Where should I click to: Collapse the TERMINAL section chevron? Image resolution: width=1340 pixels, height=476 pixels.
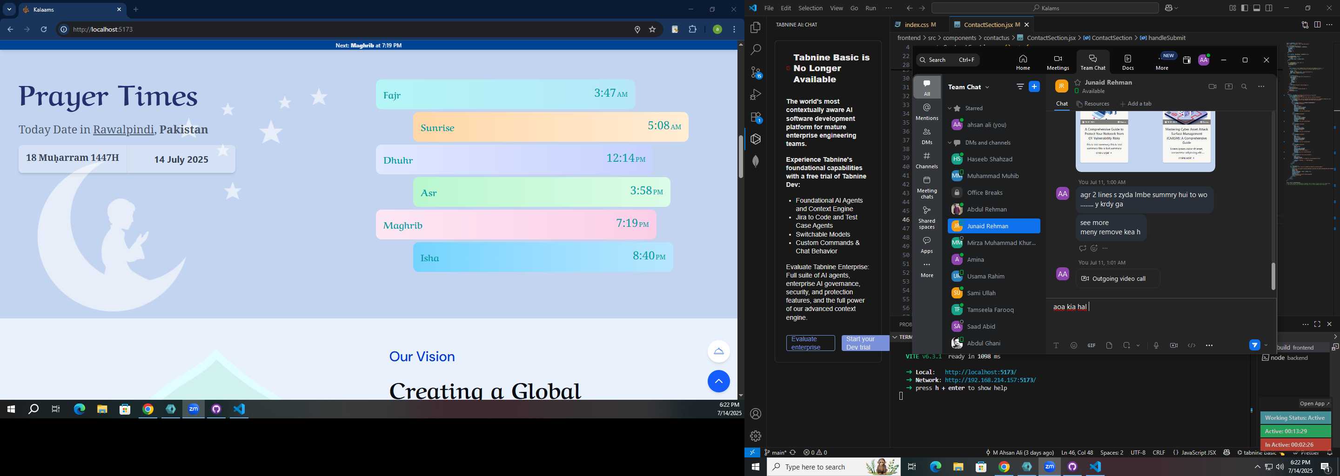click(895, 337)
